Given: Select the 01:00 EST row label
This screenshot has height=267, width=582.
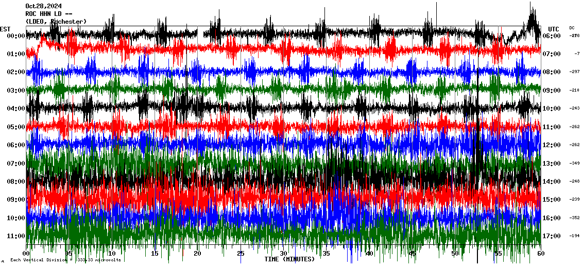Looking at the screenshot, I should (16, 54).
